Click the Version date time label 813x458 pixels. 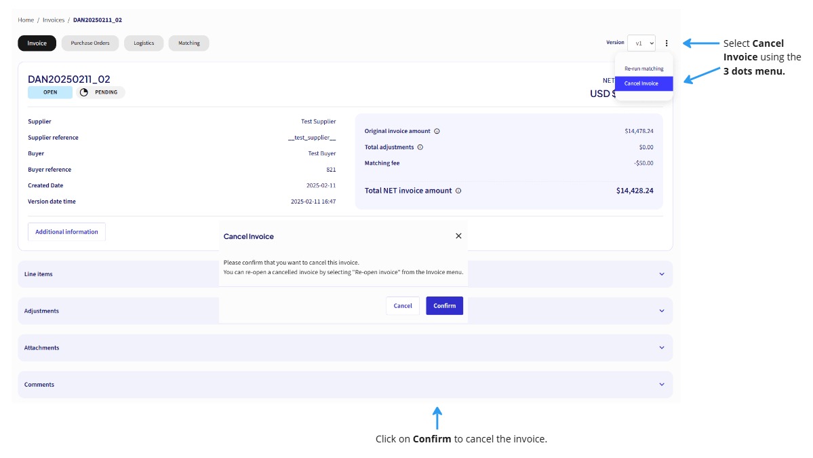(x=52, y=202)
